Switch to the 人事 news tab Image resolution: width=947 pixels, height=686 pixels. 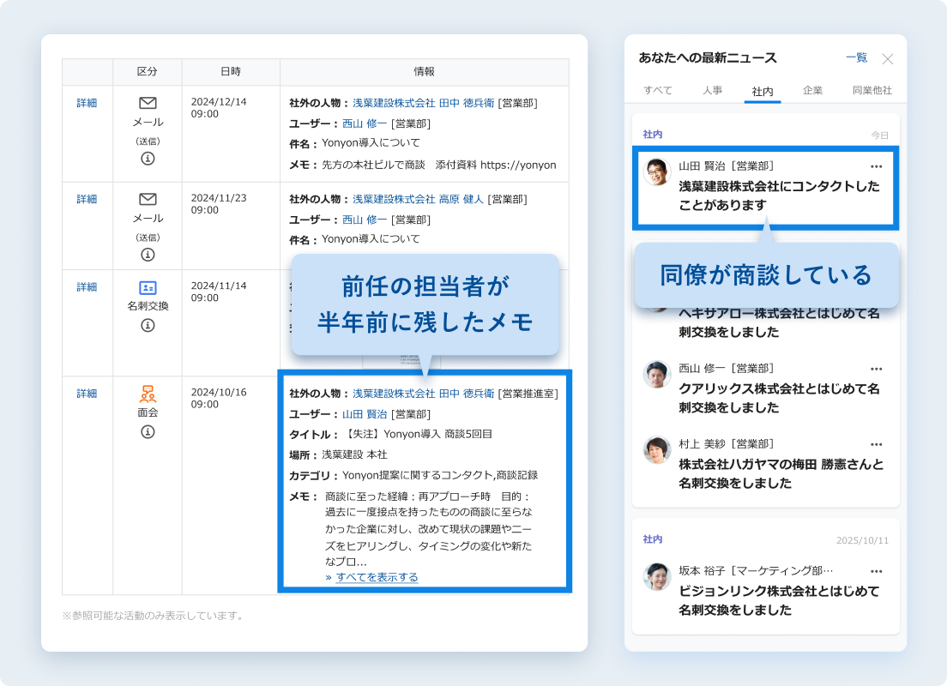point(712,90)
